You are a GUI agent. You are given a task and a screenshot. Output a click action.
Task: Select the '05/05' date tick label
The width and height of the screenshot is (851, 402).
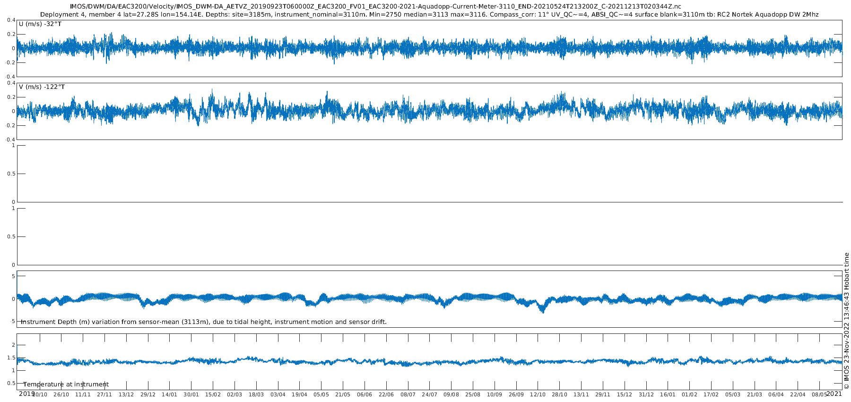coord(321,394)
